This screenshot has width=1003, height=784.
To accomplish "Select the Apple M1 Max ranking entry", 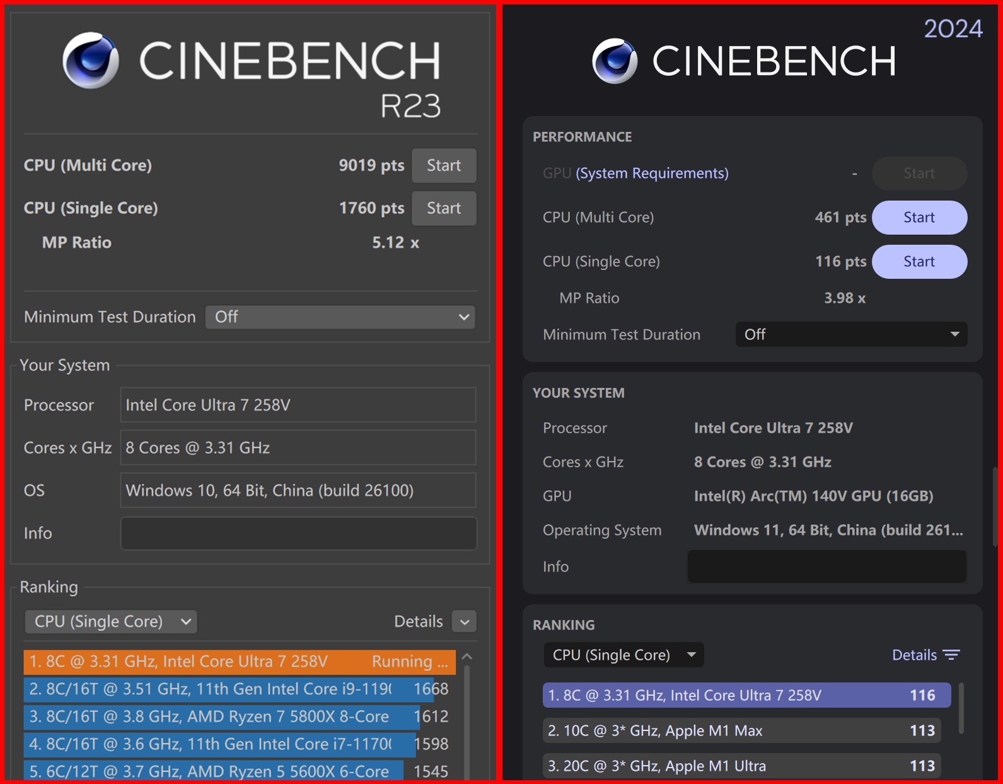I will 741,731.
